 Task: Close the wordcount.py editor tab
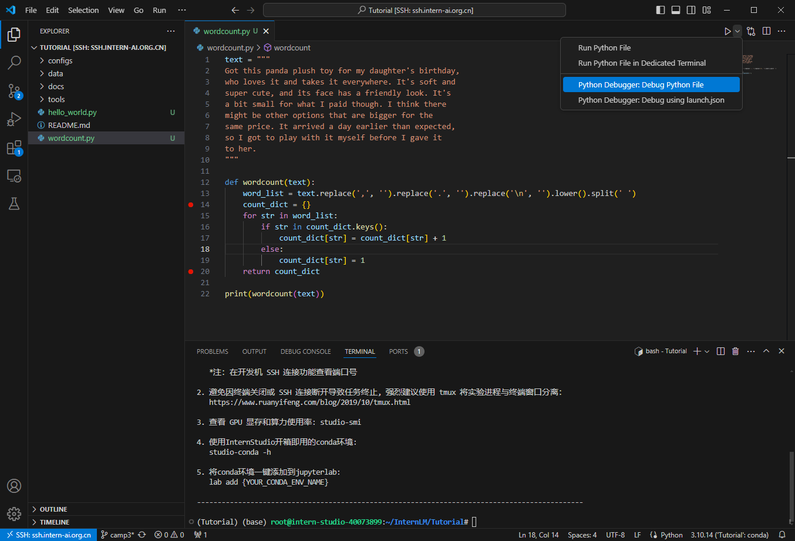pos(266,31)
